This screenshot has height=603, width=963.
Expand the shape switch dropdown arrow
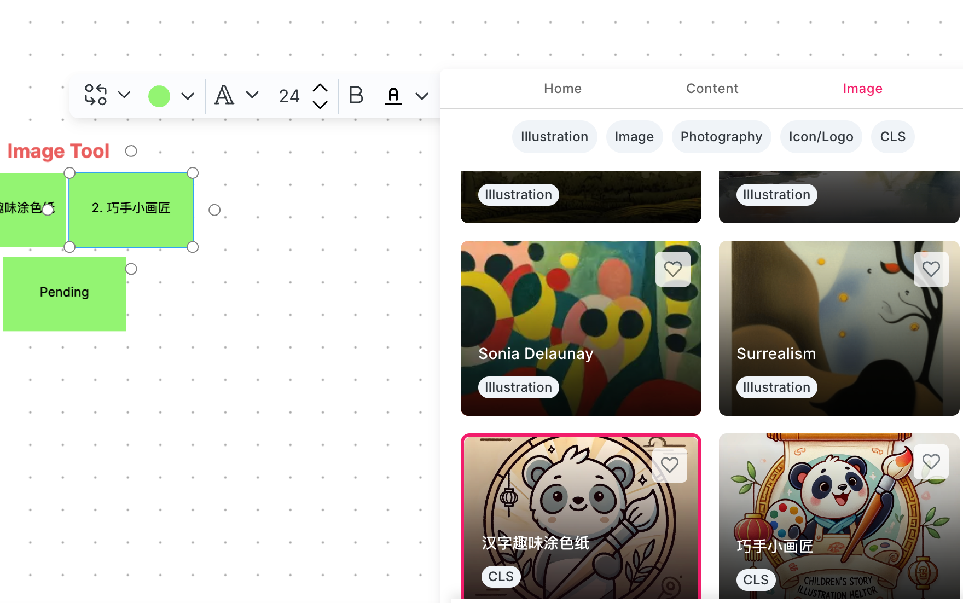coord(124,95)
